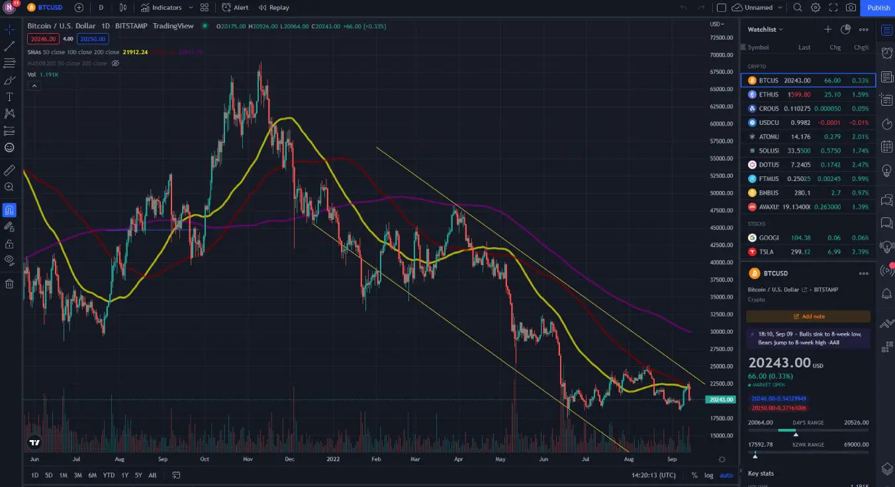Viewport: 895px width, 487px height.
Task: Toggle hide all drawings eye icon
Action: pyautogui.click(x=9, y=260)
